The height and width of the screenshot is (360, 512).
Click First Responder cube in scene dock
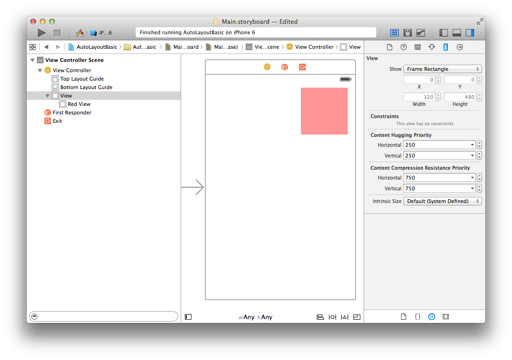[x=285, y=67]
